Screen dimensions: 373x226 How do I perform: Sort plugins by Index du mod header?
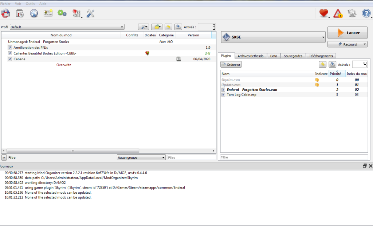click(x=357, y=74)
